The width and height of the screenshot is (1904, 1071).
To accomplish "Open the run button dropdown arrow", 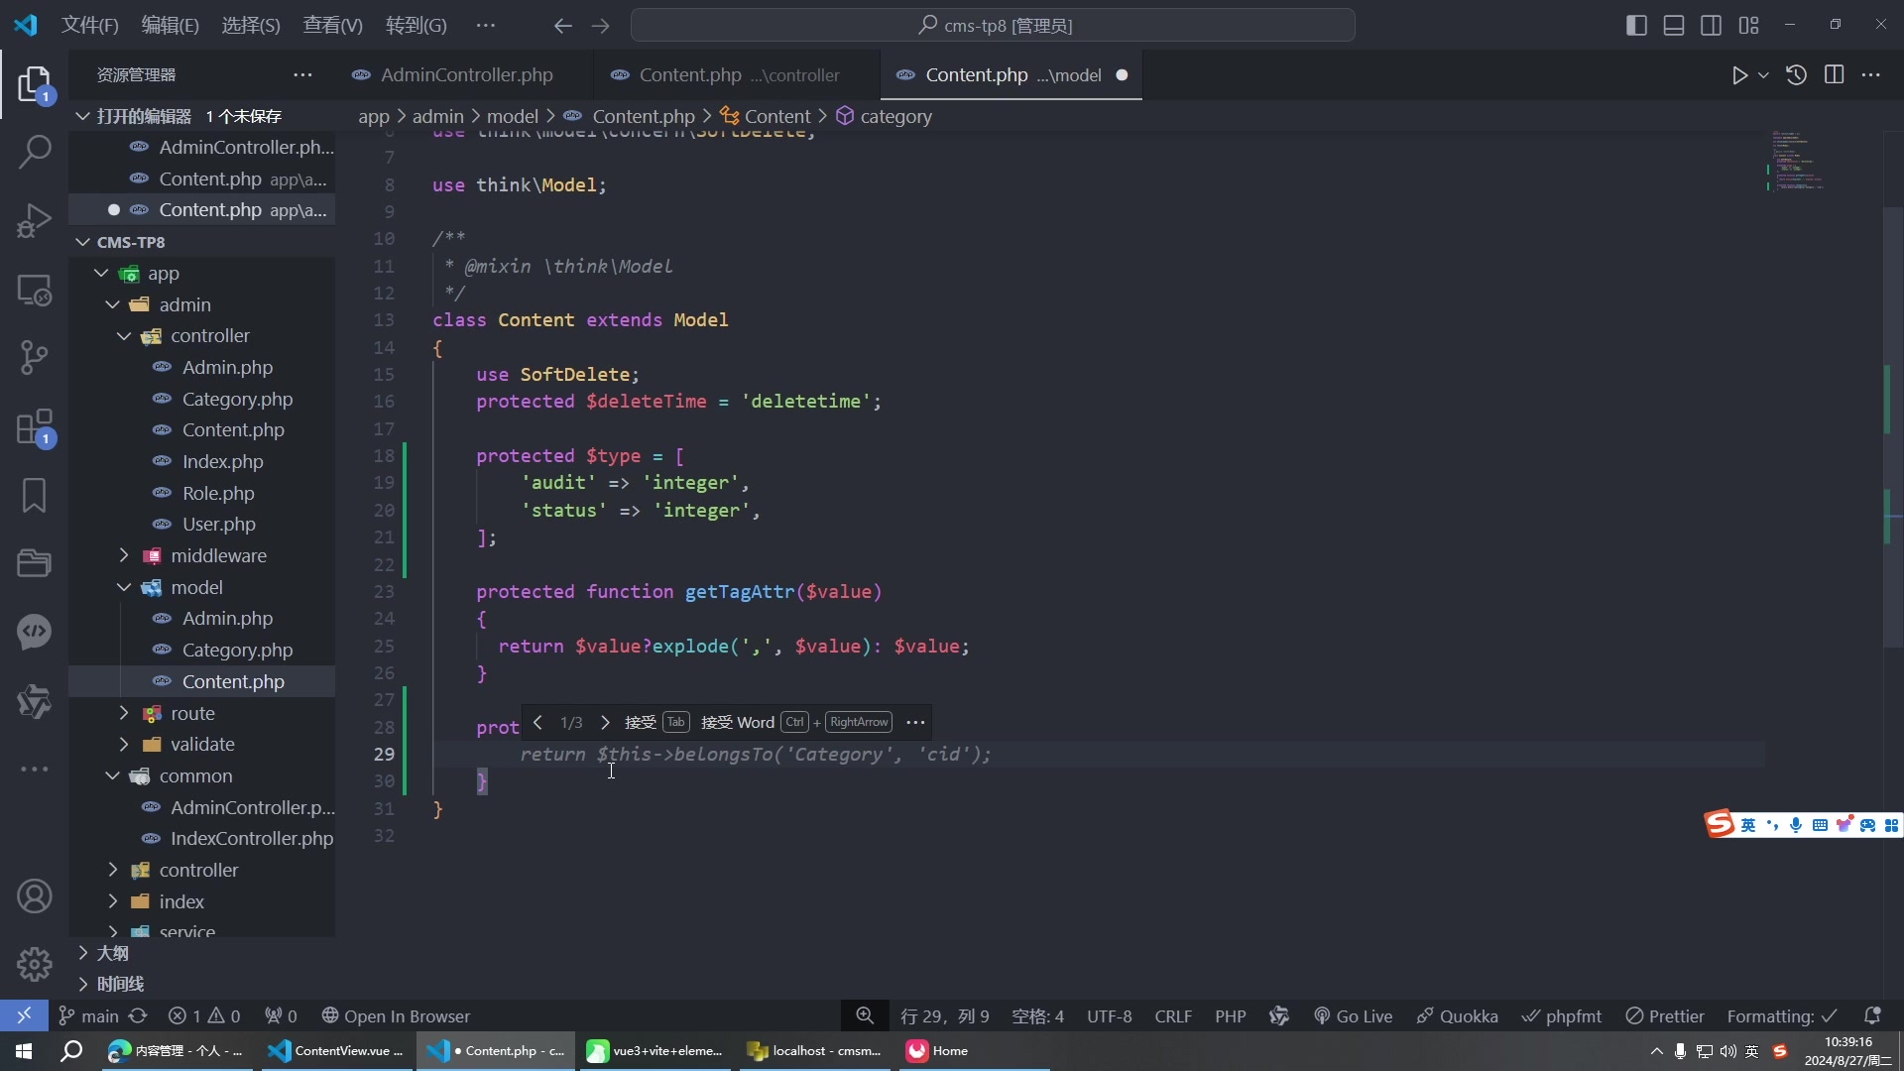I will [1763, 75].
